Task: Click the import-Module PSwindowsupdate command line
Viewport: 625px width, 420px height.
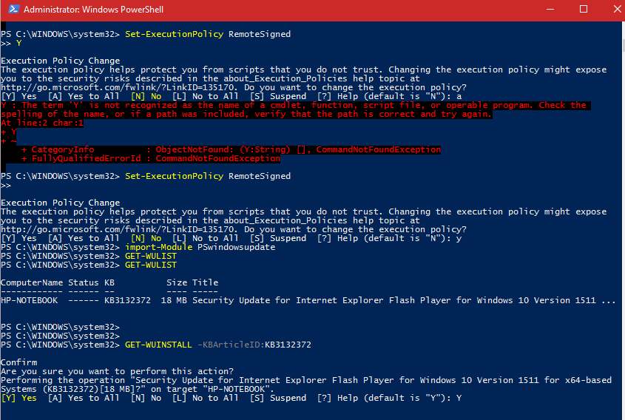Action: tap(200, 247)
